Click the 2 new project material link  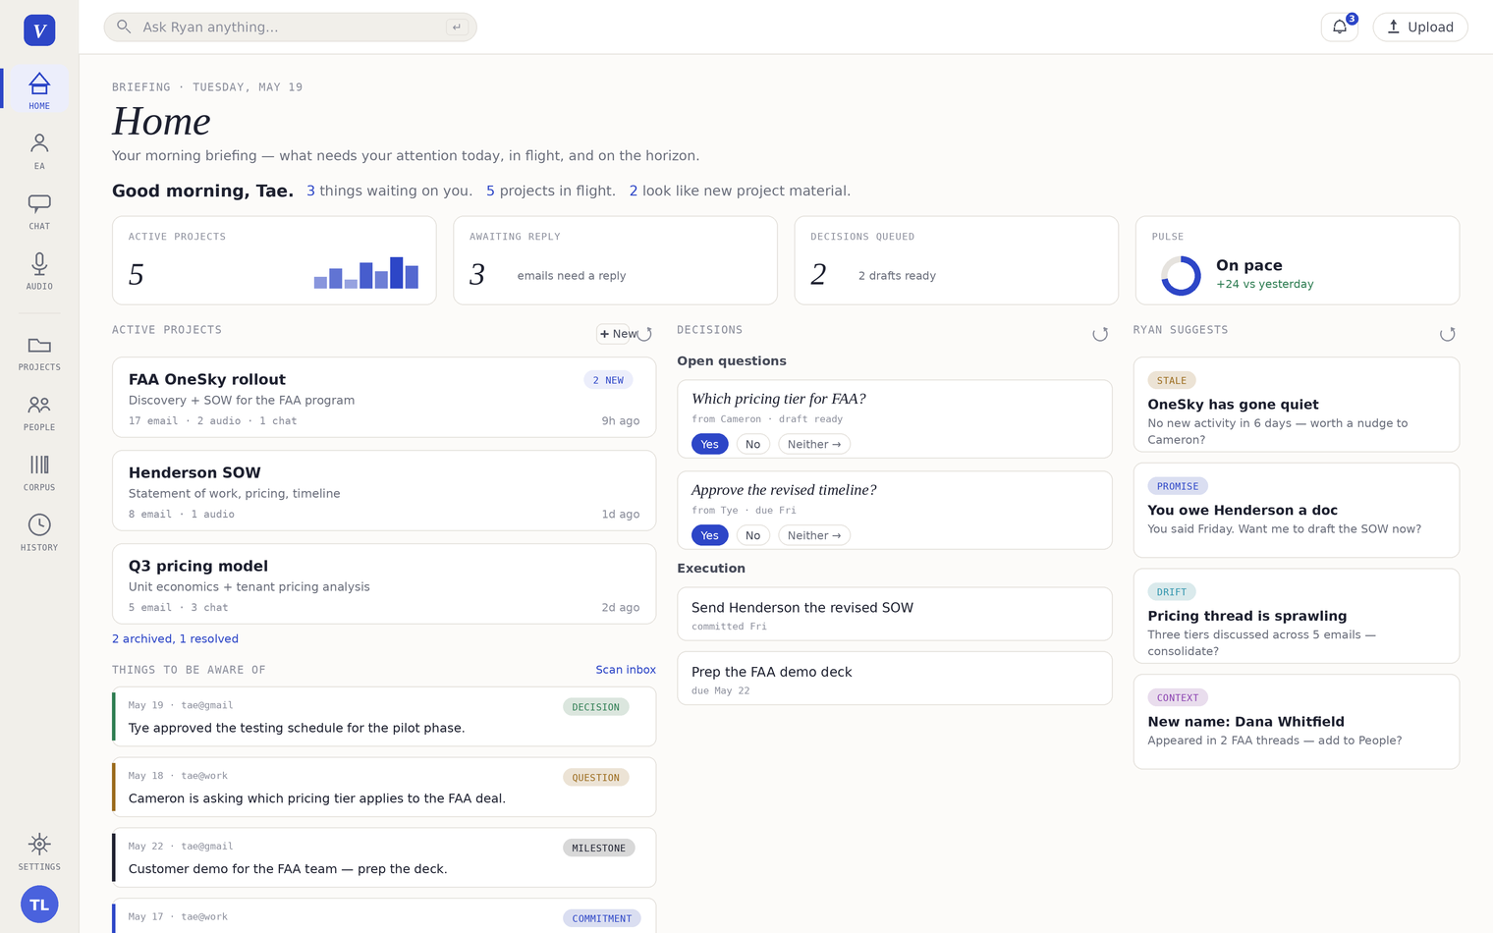click(740, 191)
